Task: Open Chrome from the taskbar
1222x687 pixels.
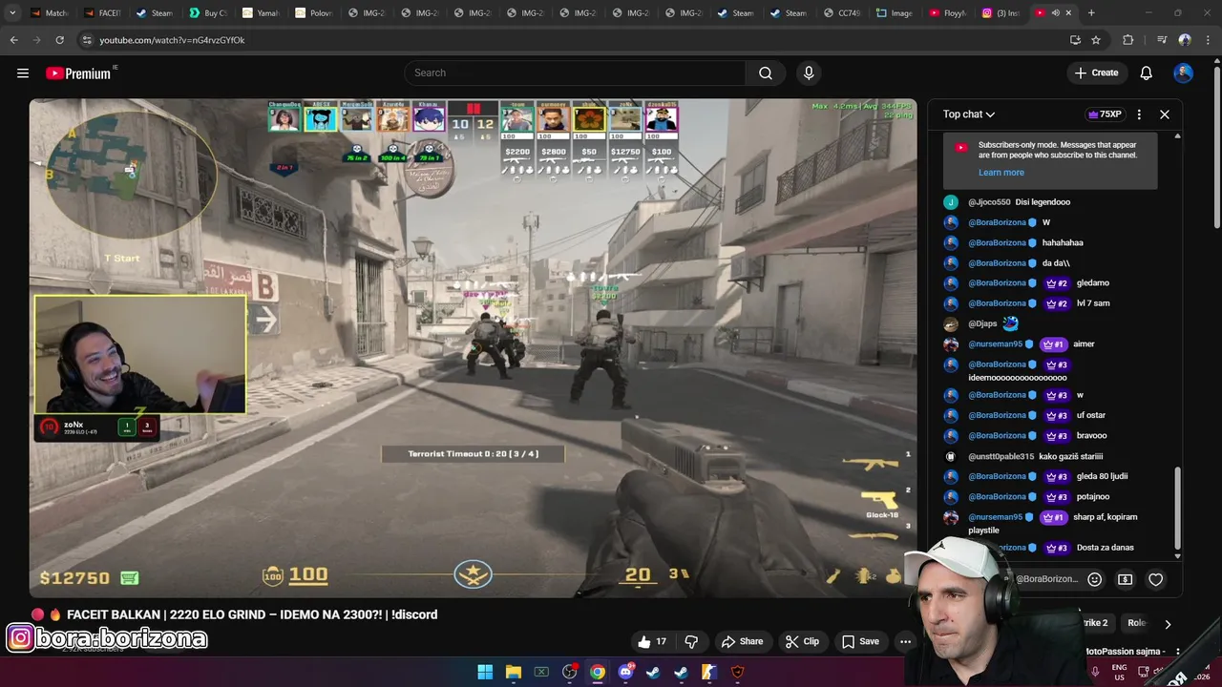Action: click(x=598, y=672)
